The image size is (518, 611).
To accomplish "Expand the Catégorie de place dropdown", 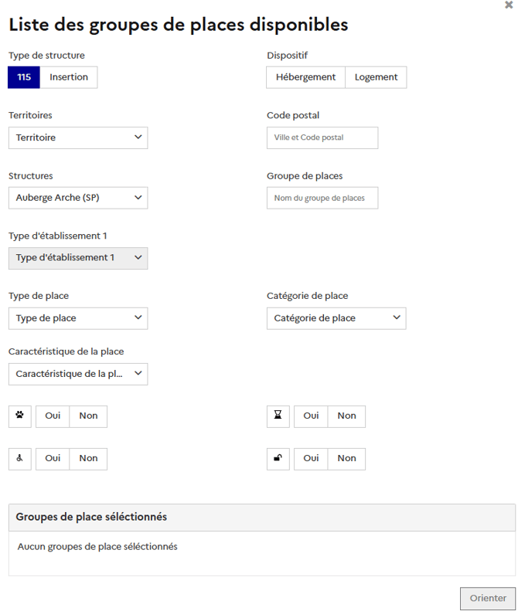I will click(336, 317).
